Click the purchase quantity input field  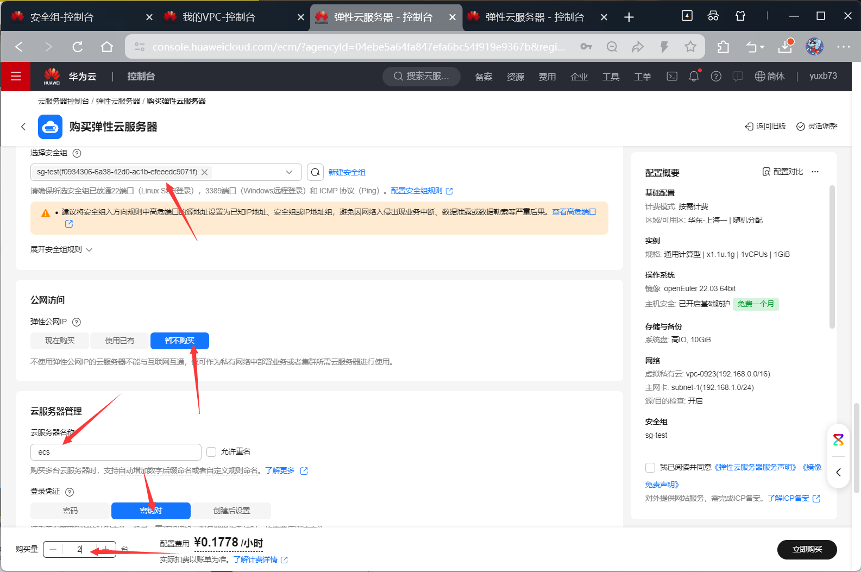click(x=79, y=549)
